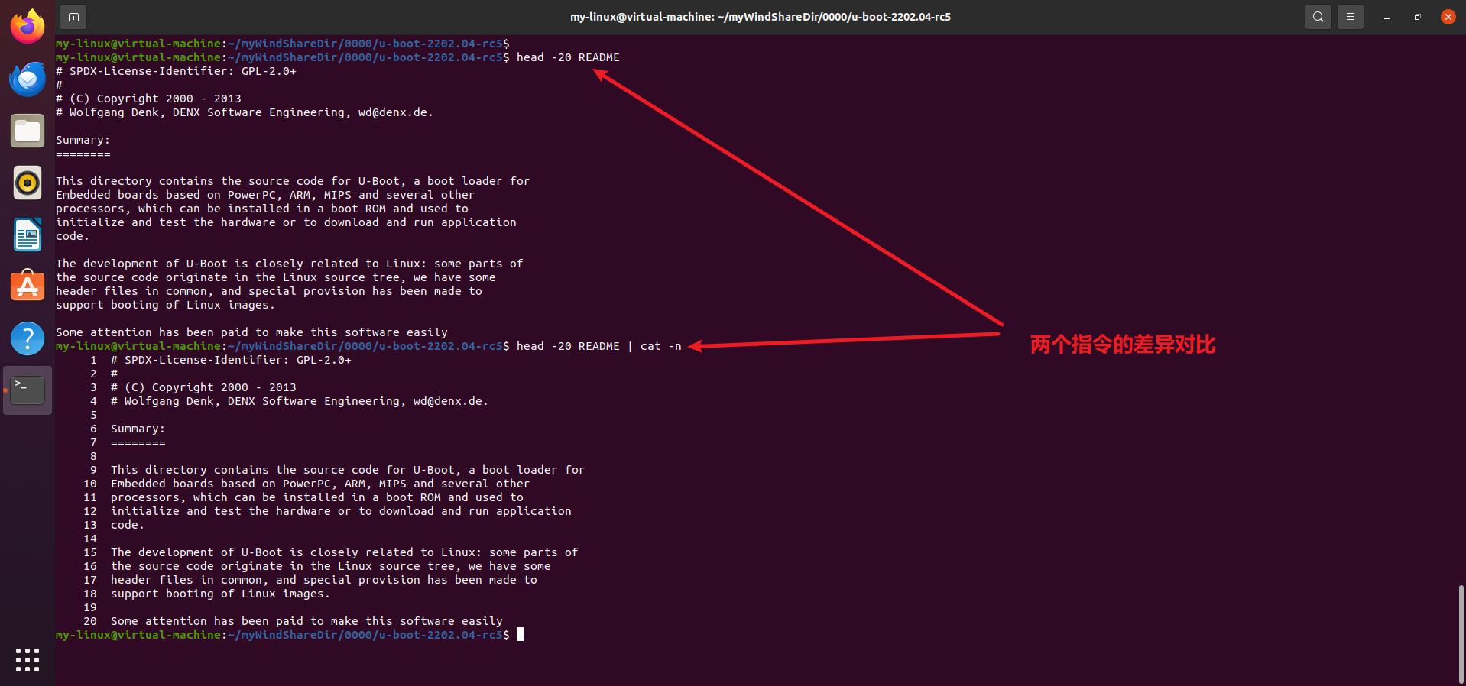Viewport: 1466px width, 686px height.
Task: Click the terminal search magnifier button
Action: tap(1318, 17)
